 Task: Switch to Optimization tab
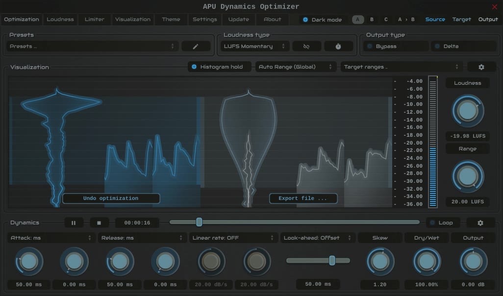point(22,20)
